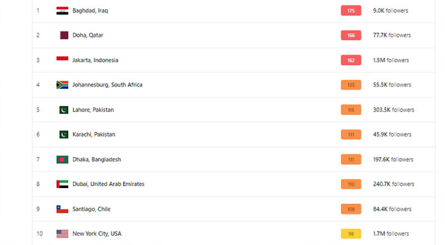This screenshot has width=445, height=245.
Task: Click the Iraq flag icon
Action: point(62,10)
